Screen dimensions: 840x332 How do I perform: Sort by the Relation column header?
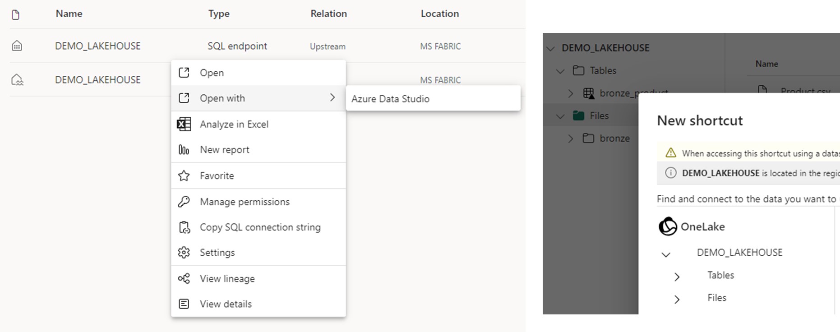(x=328, y=14)
